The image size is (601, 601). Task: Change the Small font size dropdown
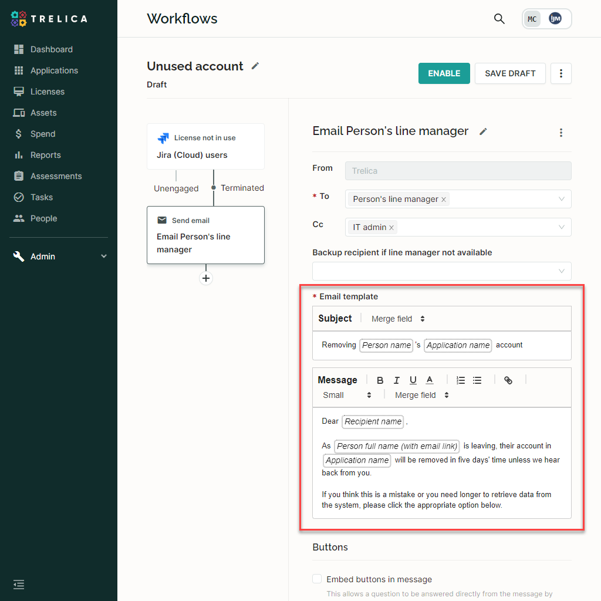[347, 395]
